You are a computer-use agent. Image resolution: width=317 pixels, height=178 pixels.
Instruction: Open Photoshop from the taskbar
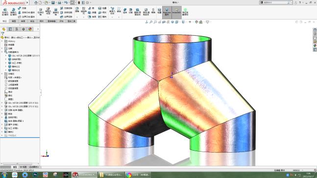pos(35,175)
